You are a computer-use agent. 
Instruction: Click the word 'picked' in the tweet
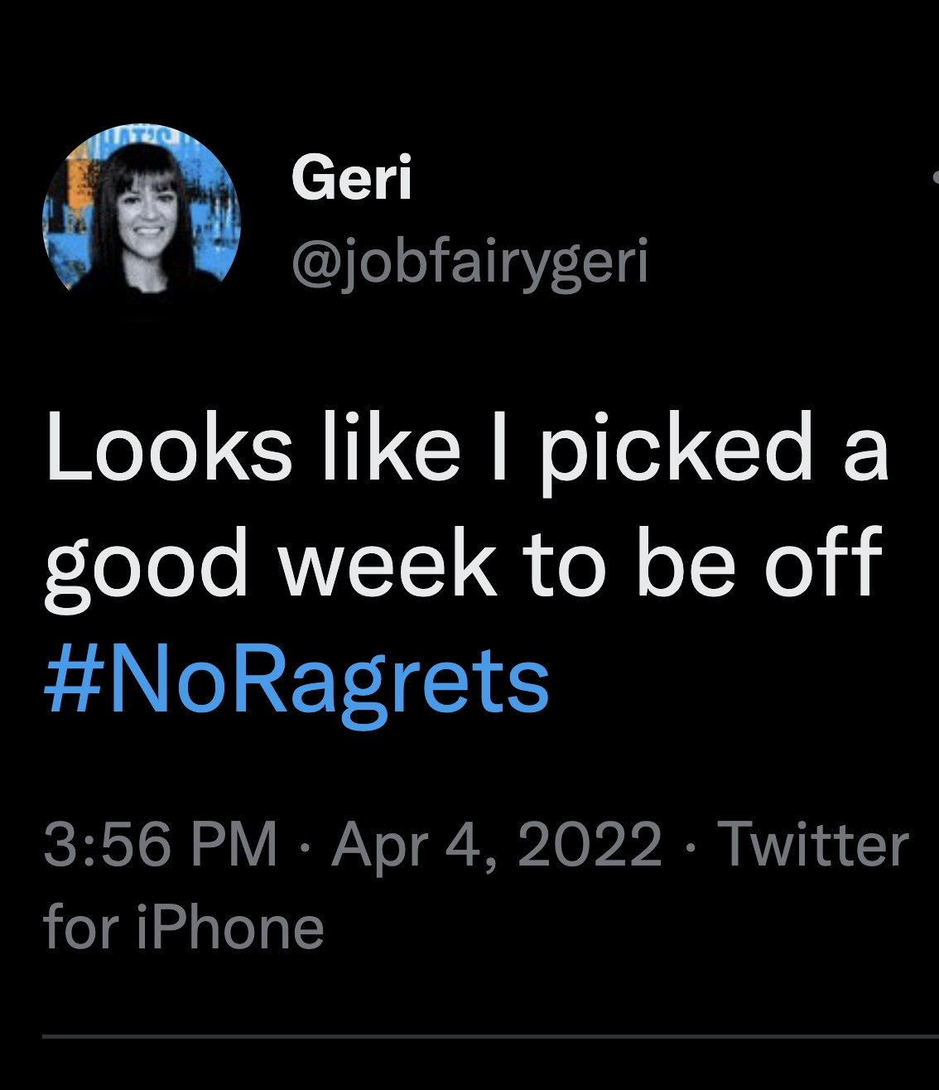click(675, 454)
